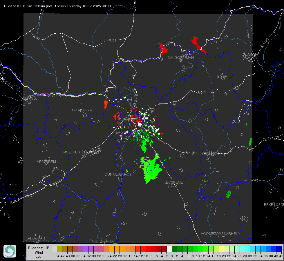The height and width of the screenshot is (261, 284).
Task: Select the 'A 2 (H)' road label
Action: click(x=136, y=99)
